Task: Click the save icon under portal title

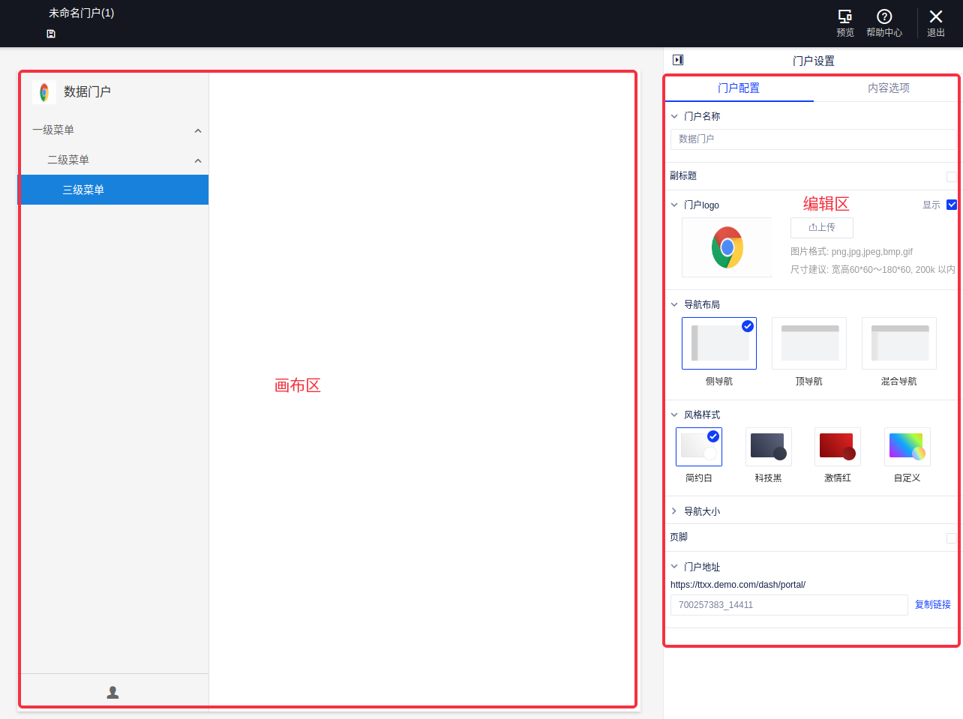Action: coord(51,34)
